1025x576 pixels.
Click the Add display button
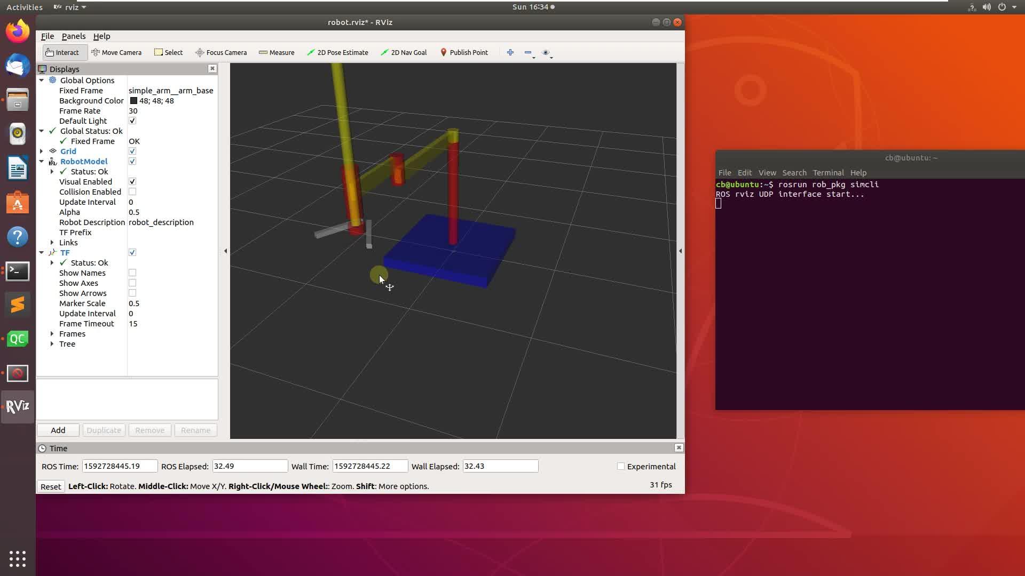(58, 430)
